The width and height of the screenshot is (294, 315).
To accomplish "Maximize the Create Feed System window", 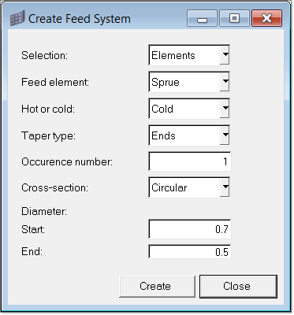I will (234, 18).
